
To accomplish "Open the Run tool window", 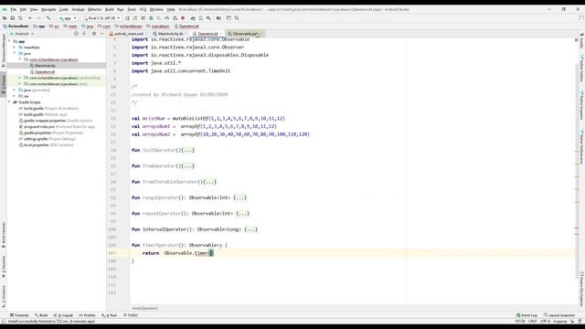I will tap(110, 315).
